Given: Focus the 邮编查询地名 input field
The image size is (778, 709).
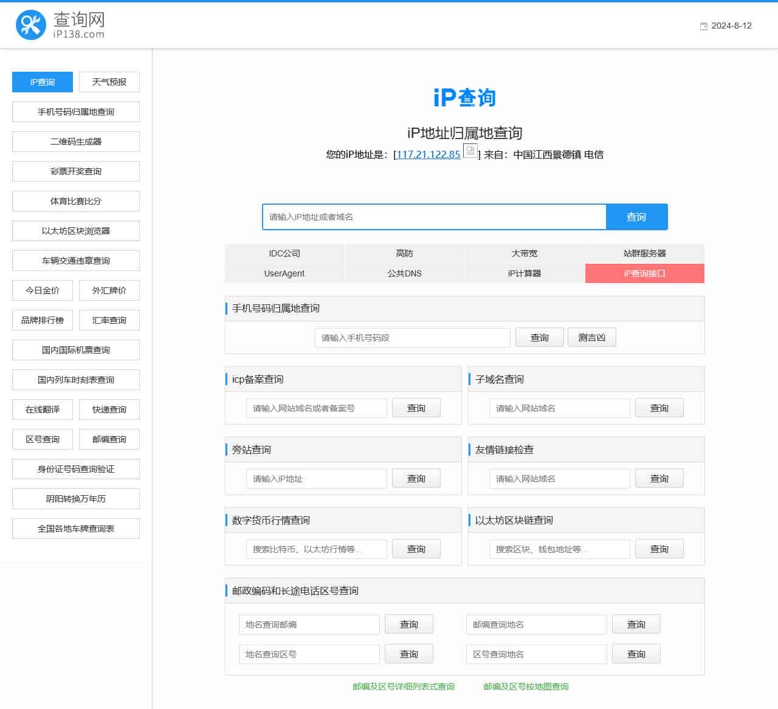Looking at the screenshot, I should [x=537, y=625].
